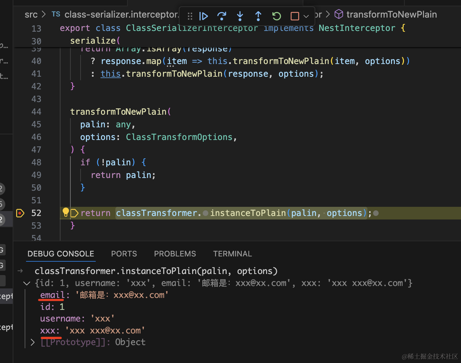Click the underlined 'this' on line 41

[110, 74]
